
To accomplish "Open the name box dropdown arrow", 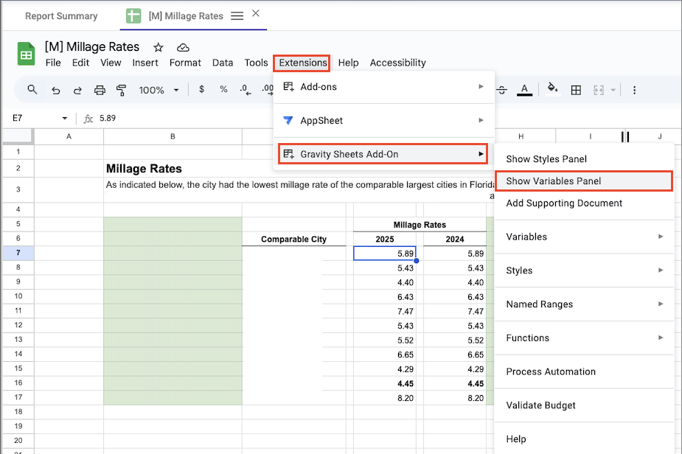I will point(64,118).
